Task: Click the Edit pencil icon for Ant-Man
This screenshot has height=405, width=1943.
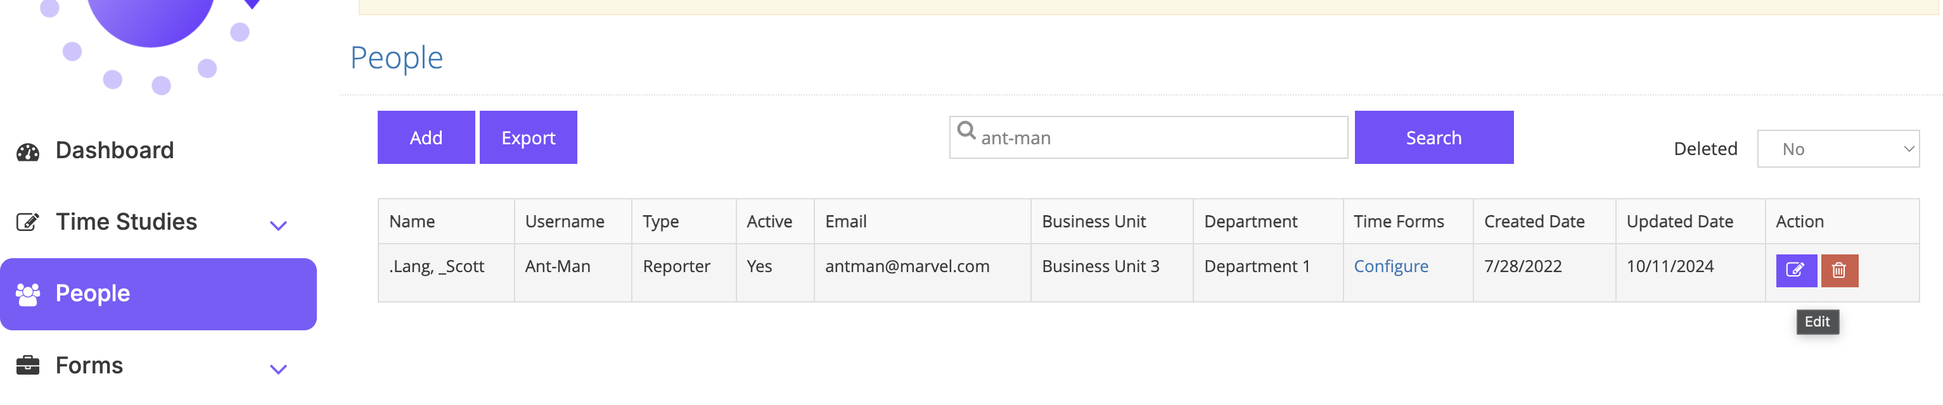Action: (1795, 270)
